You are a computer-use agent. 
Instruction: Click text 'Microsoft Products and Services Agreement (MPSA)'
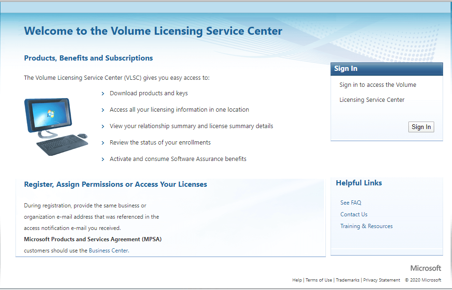point(93,239)
